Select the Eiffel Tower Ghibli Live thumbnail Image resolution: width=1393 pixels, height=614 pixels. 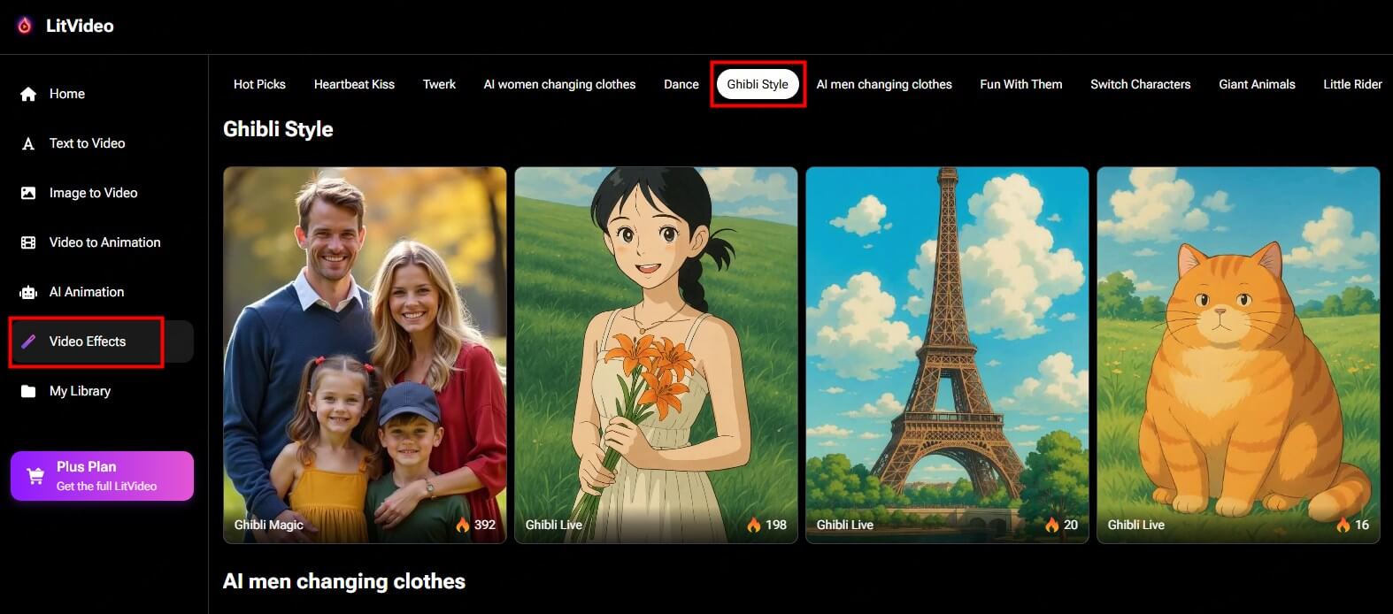(x=947, y=354)
